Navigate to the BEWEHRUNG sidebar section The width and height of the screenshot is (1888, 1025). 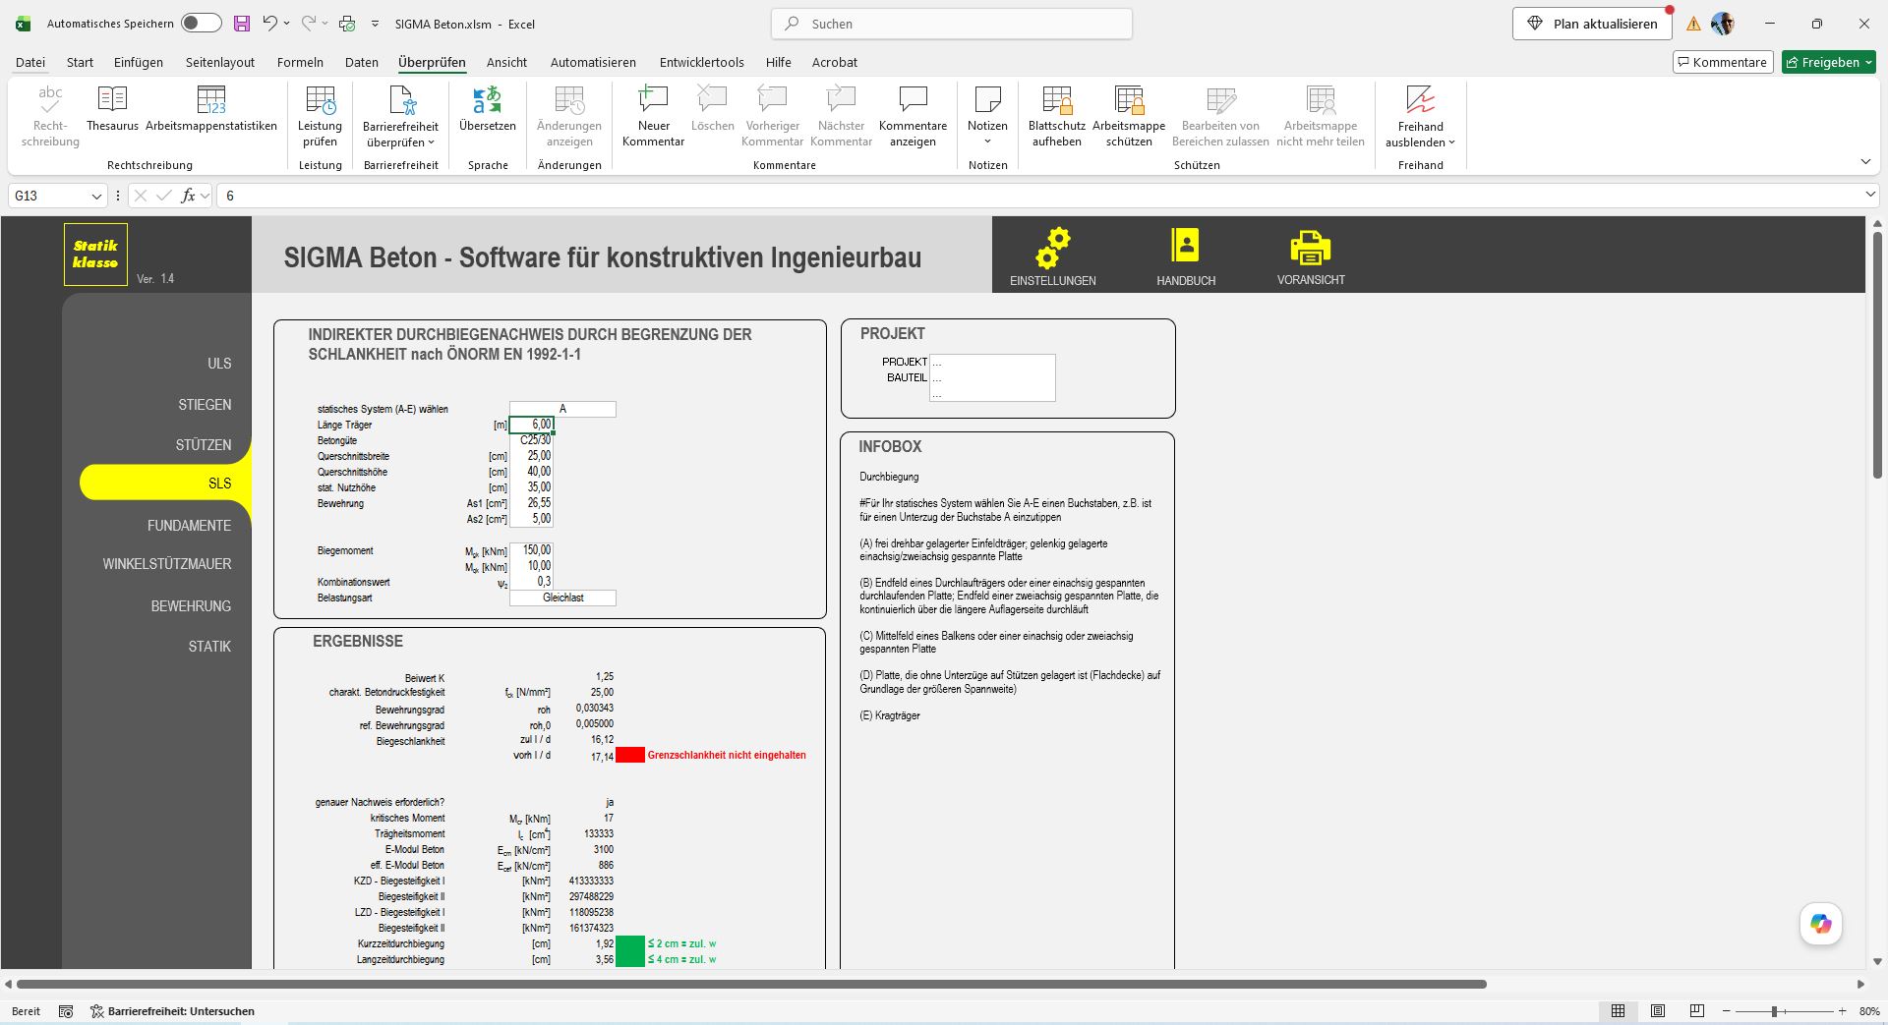coord(191,606)
